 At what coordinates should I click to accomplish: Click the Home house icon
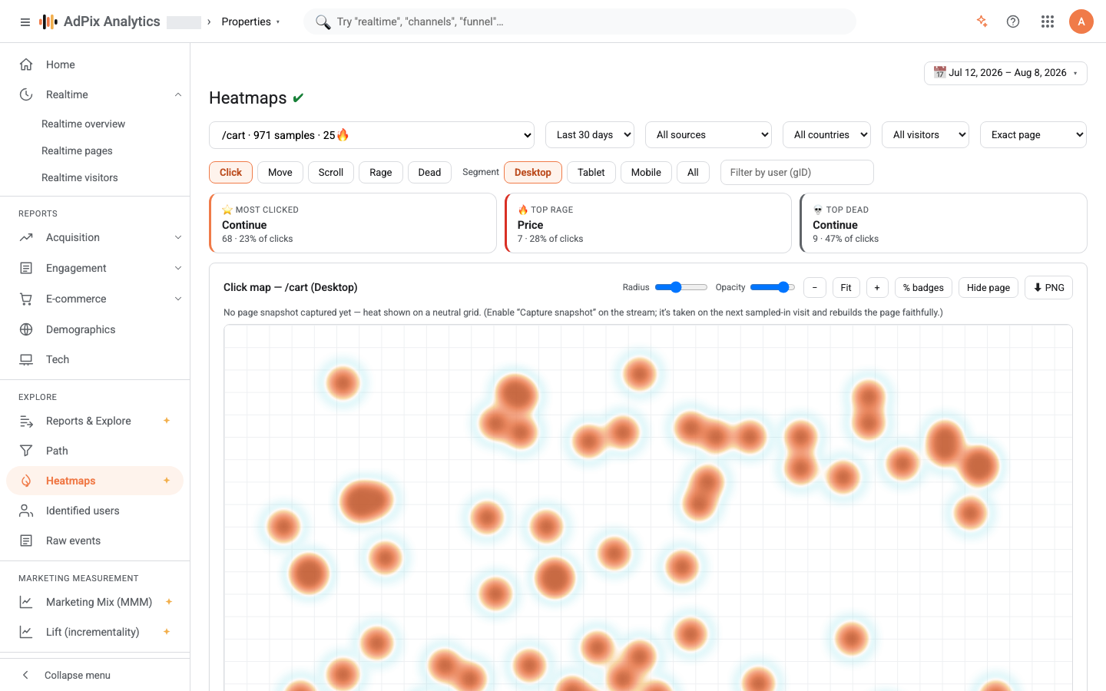(26, 64)
